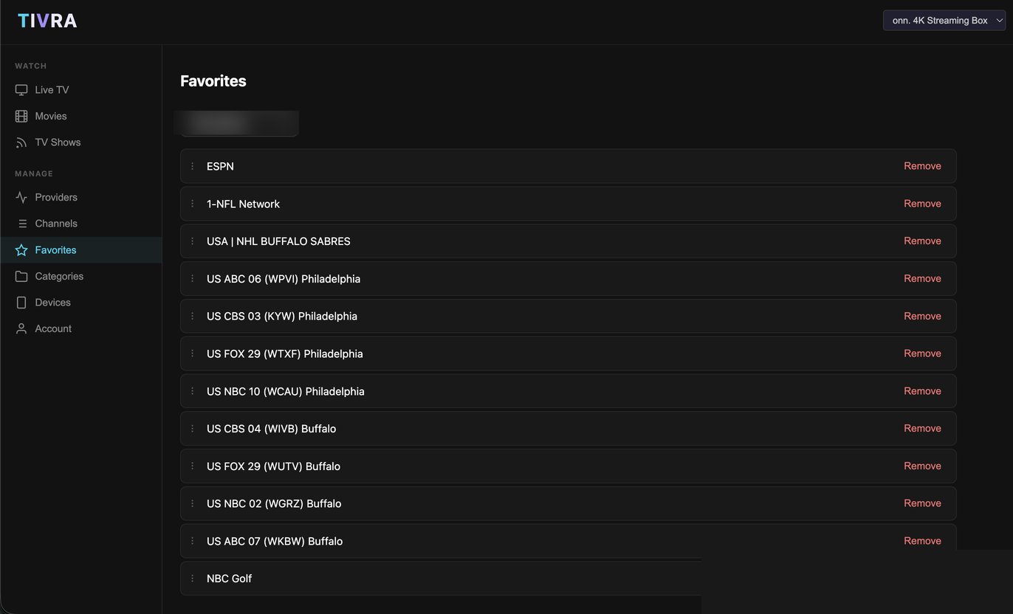The image size is (1013, 614).
Task: Navigate to Providers page
Action: (81, 197)
